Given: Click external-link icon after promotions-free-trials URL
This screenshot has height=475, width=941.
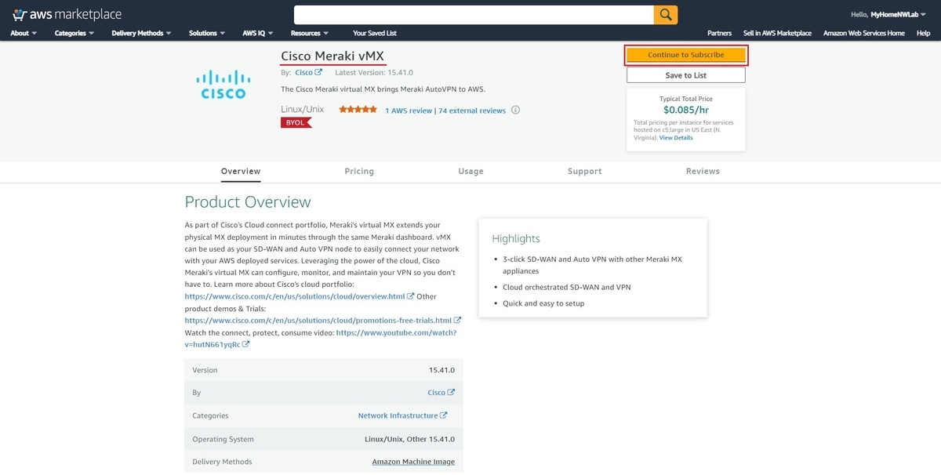Looking at the screenshot, I should pos(458,321).
